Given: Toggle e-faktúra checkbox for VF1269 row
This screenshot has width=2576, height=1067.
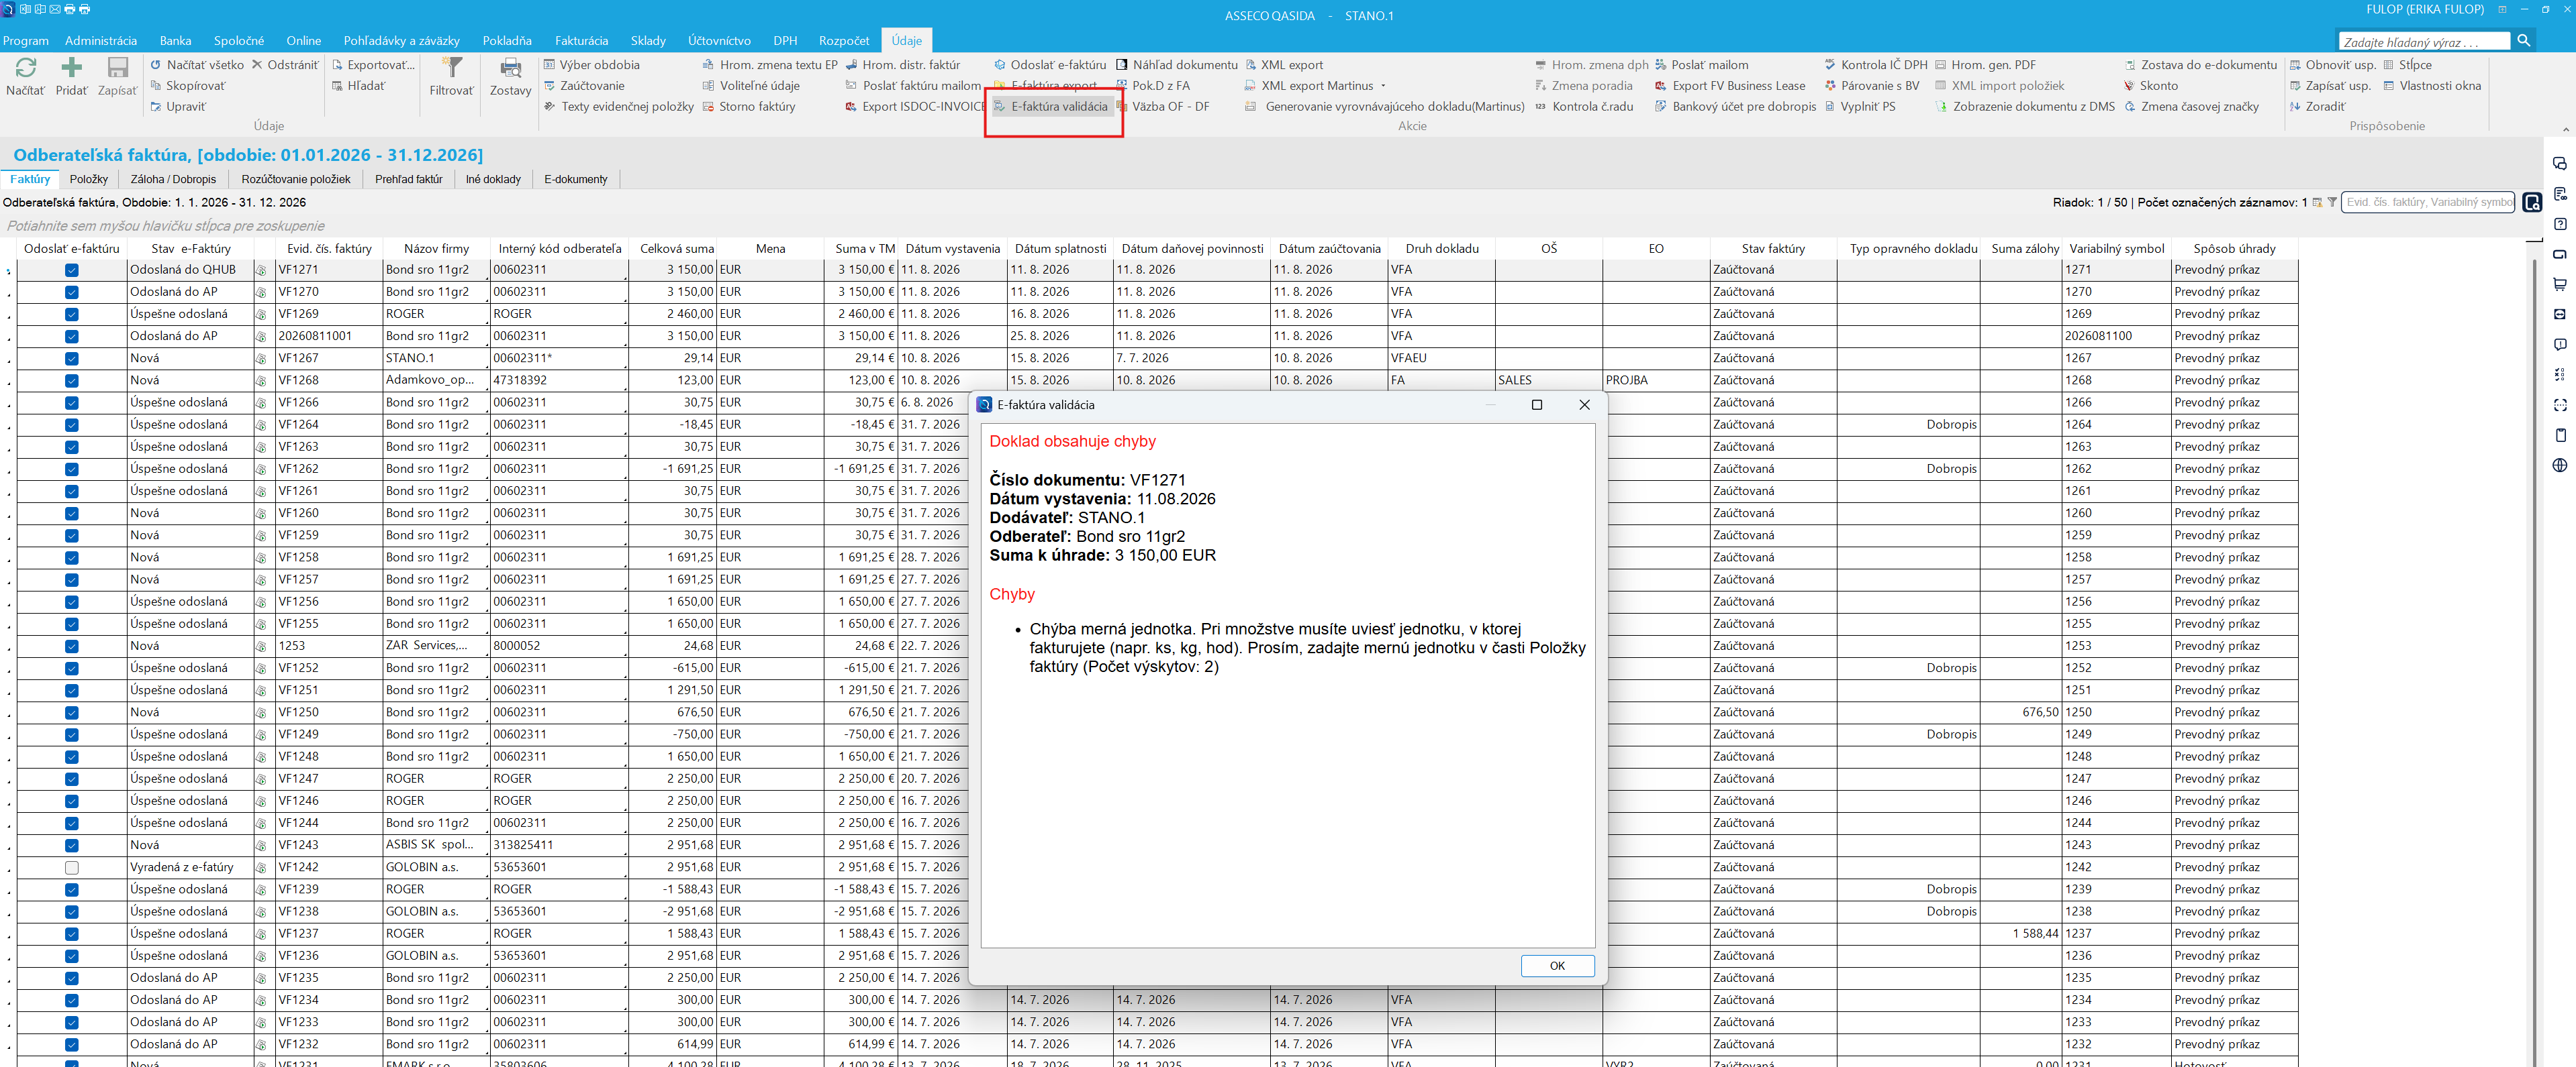Looking at the screenshot, I should pyautogui.click(x=72, y=314).
